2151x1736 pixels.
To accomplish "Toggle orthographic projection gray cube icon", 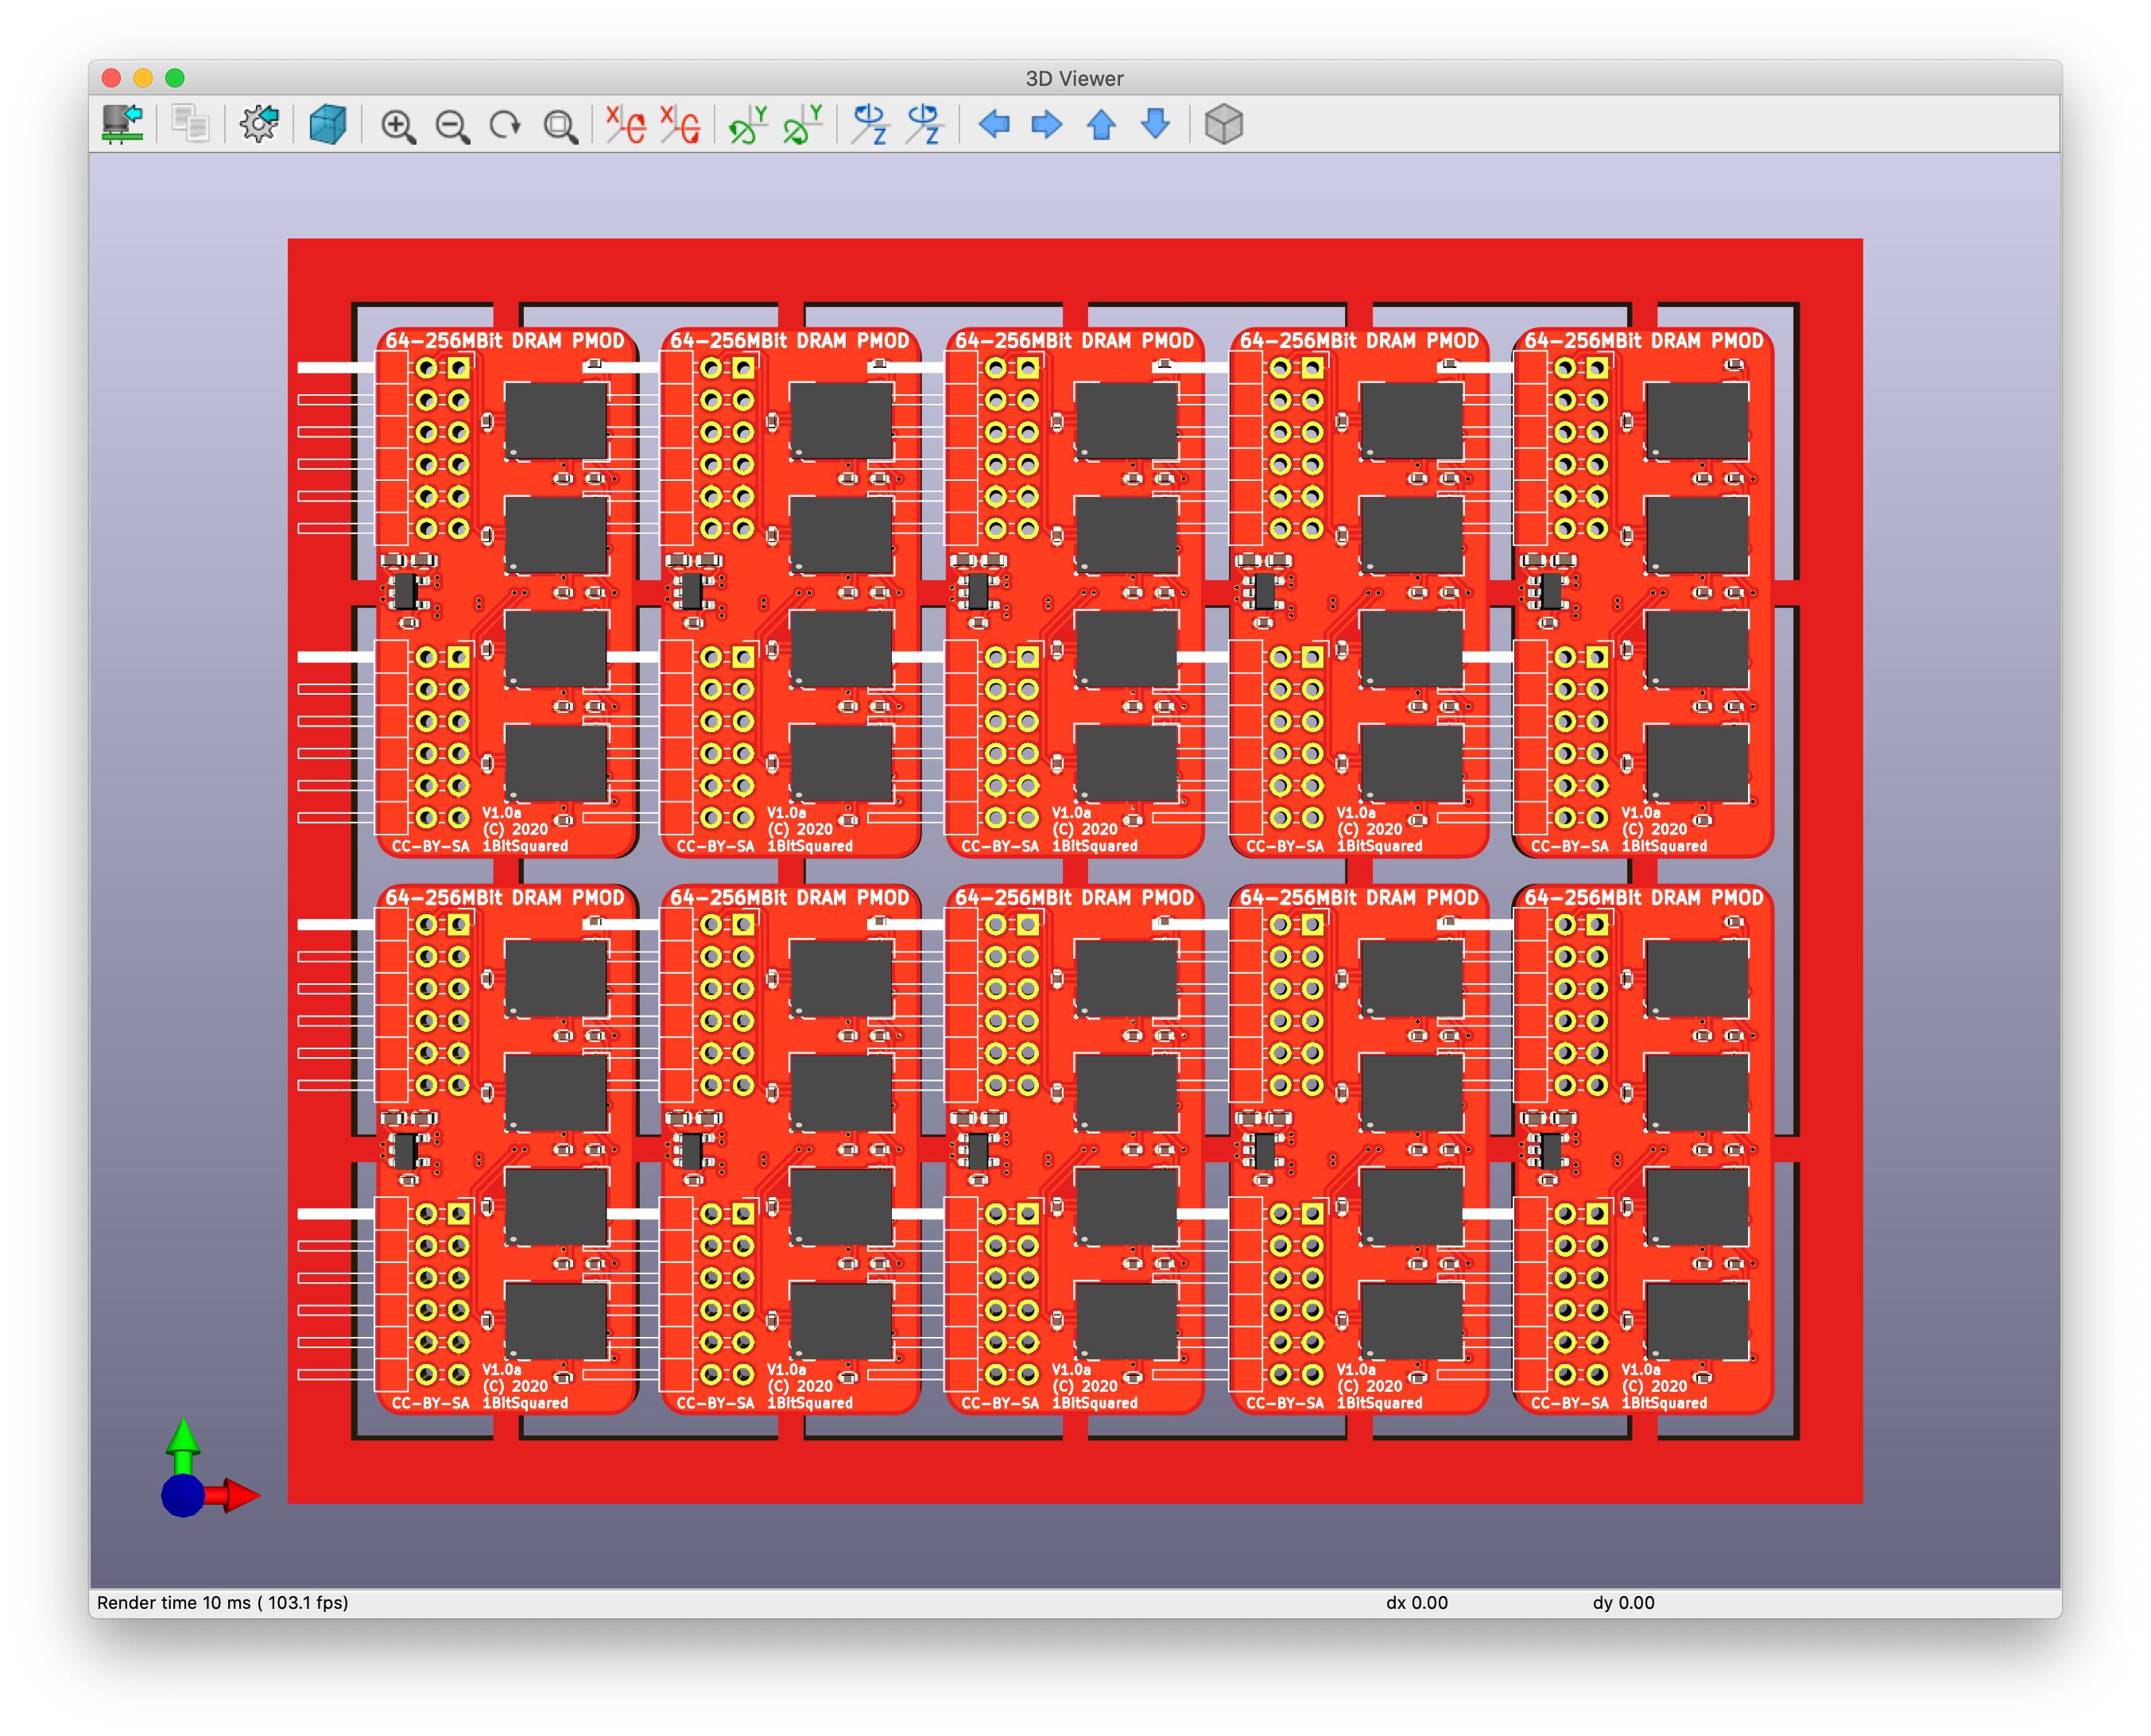I will click(x=1223, y=125).
